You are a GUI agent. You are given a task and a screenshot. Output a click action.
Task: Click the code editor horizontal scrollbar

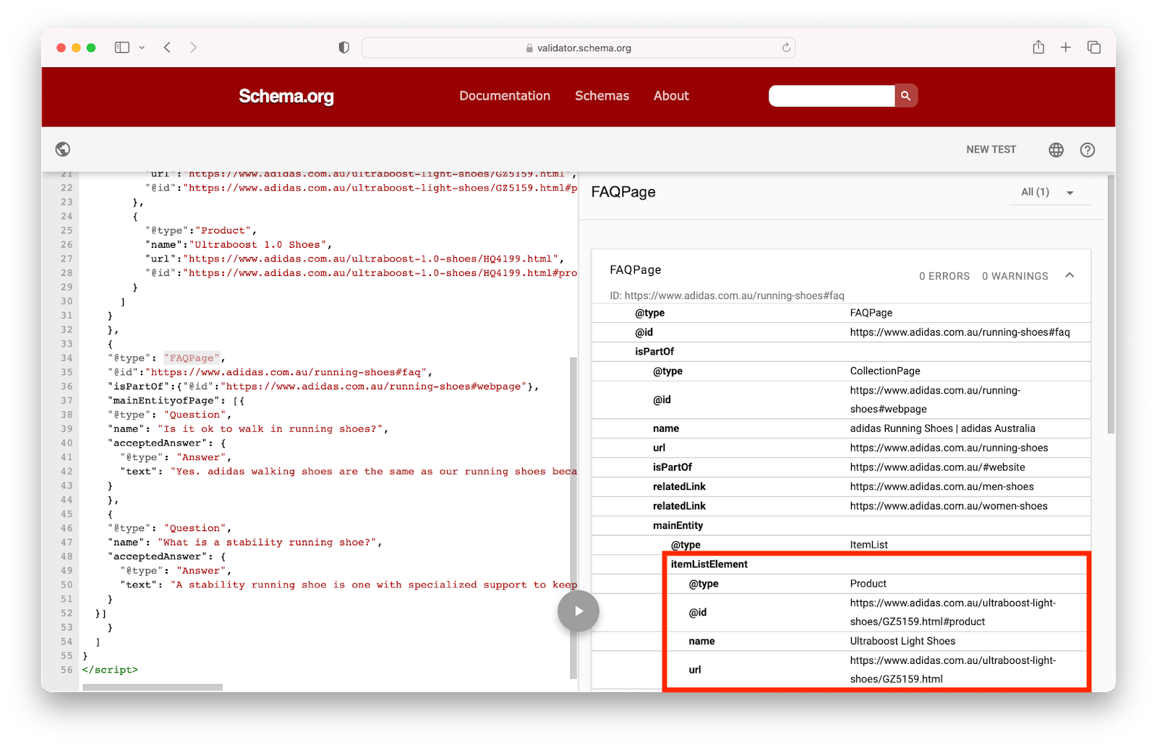(x=153, y=687)
